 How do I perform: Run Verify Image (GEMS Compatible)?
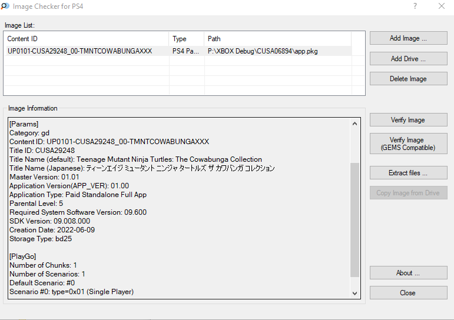408,144
